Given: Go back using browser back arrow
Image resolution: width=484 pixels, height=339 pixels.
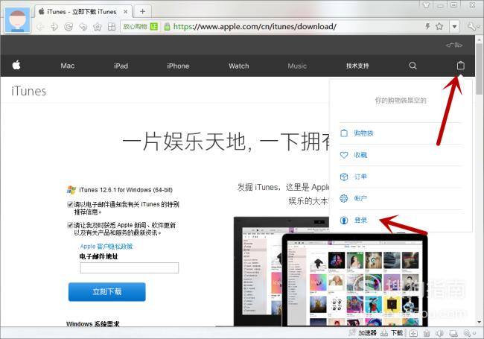Looking at the screenshot, I should [39, 27].
